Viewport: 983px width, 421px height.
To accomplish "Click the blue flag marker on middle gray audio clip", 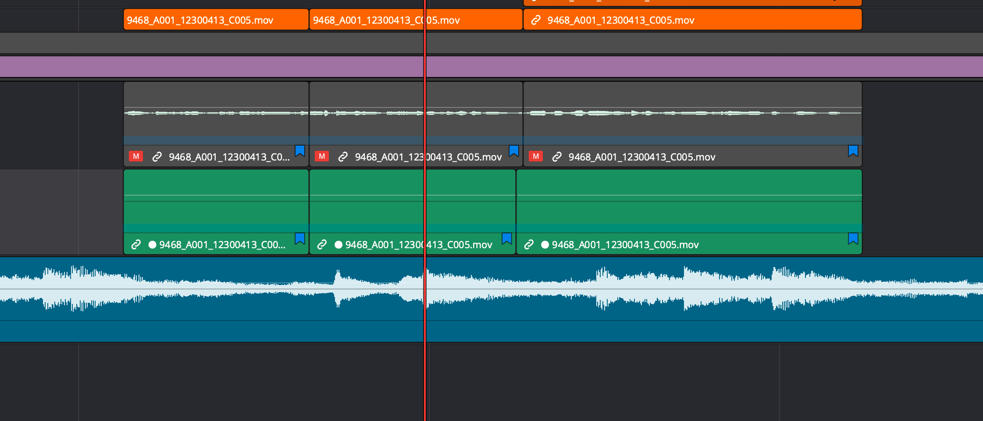I will pos(514,151).
